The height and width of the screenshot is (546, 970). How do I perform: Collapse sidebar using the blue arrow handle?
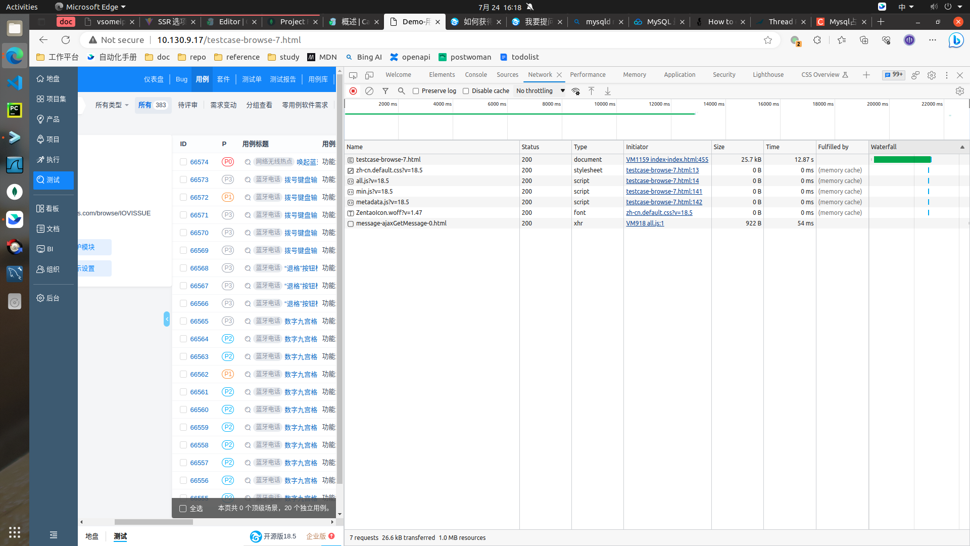(x=167, y=318)
